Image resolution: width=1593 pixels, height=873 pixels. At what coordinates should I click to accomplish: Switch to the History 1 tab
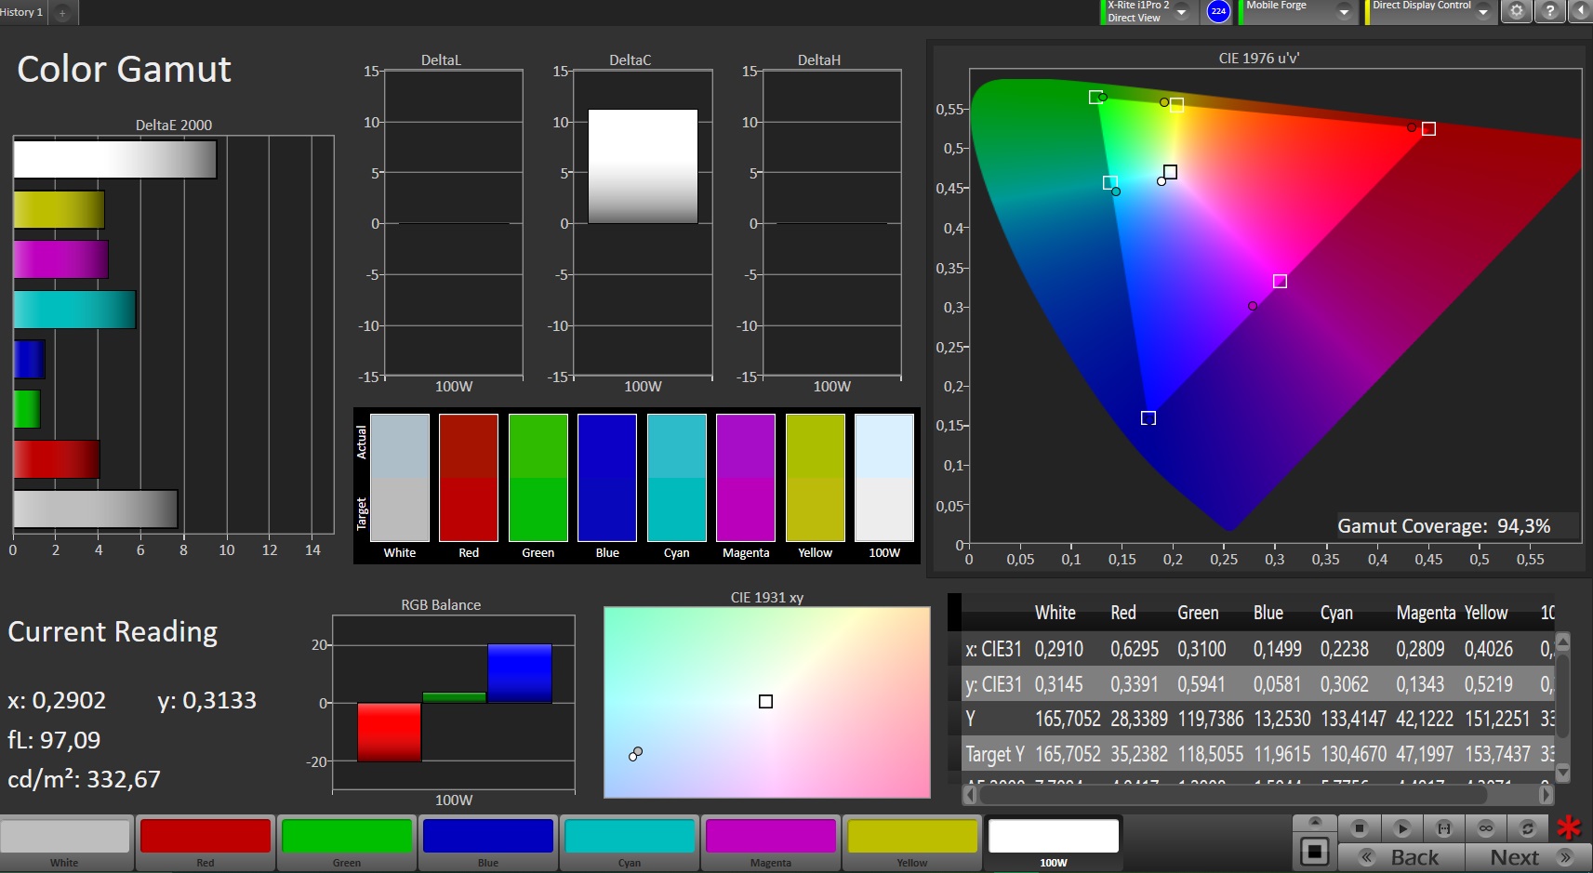(21, 12)
